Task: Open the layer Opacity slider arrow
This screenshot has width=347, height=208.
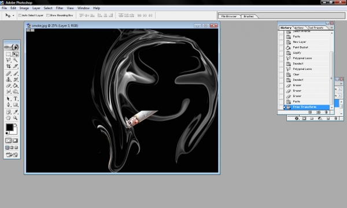Action: point(340,89)
